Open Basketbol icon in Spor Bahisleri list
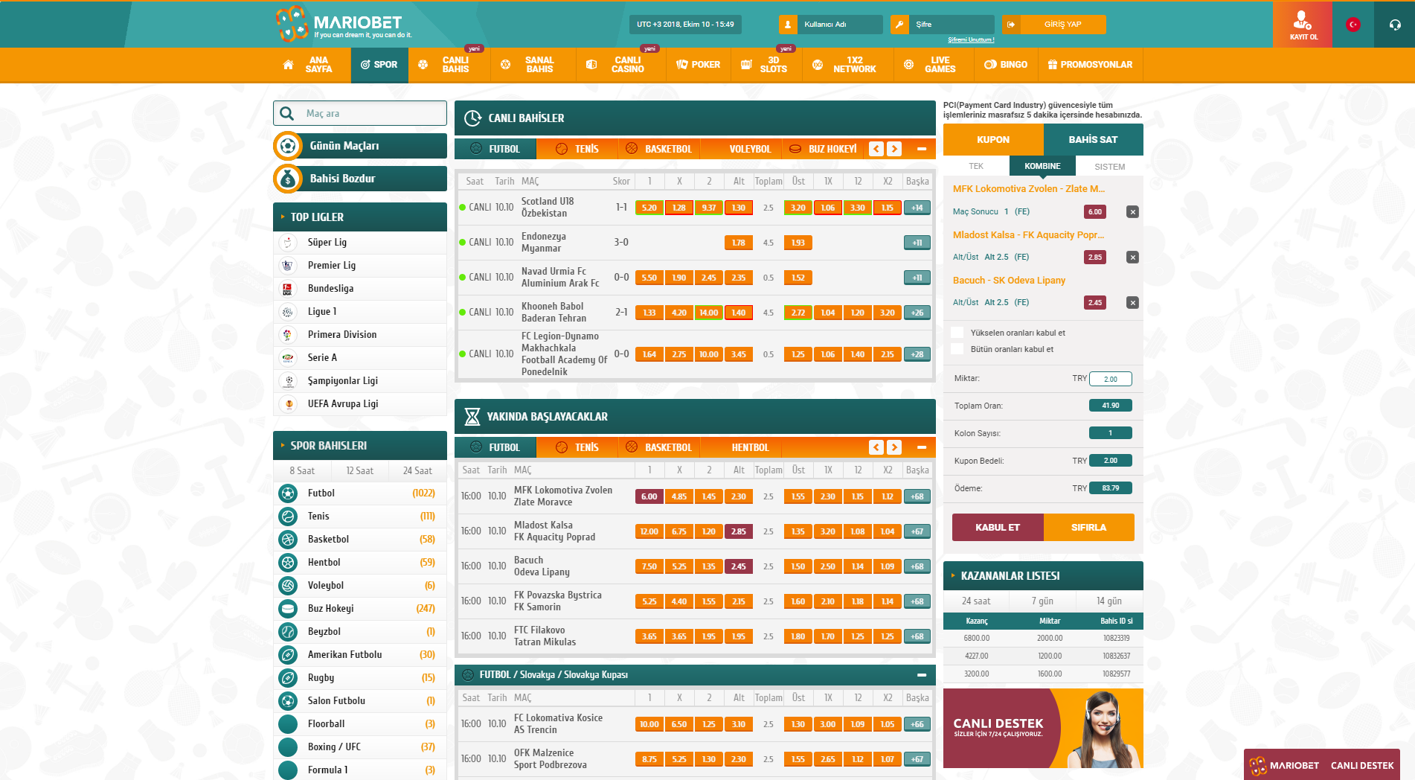This screenshot has width=1415, height=780. 287,540
